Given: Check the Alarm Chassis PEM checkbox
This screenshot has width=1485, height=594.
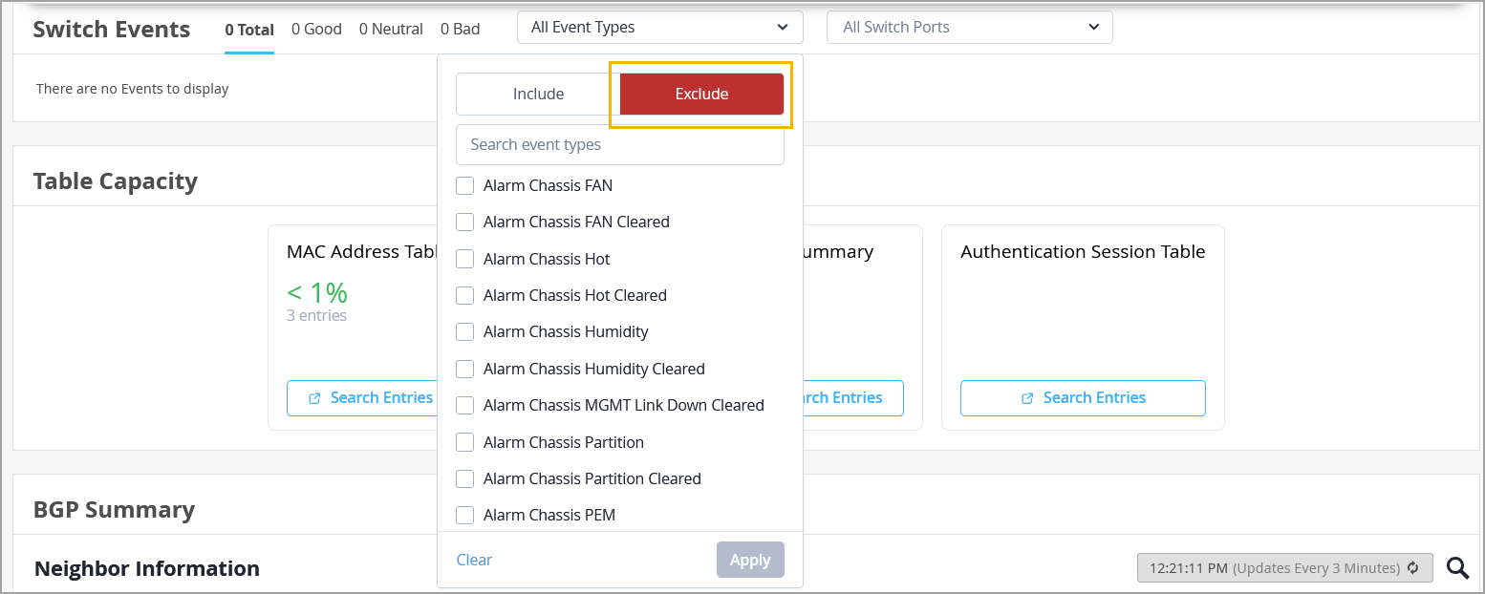Looking at the screenshot, I should [465, 515].
